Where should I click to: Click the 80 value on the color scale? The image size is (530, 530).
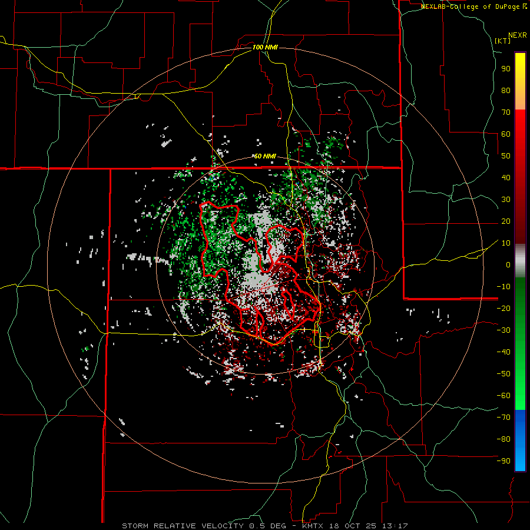coord(506,90)
